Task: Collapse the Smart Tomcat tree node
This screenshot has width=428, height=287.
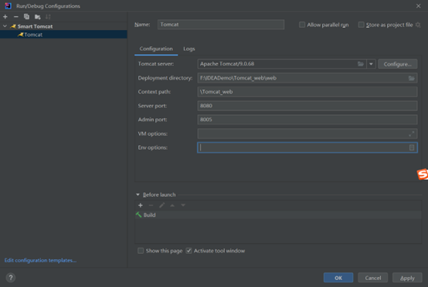Action: coord(5,26)
